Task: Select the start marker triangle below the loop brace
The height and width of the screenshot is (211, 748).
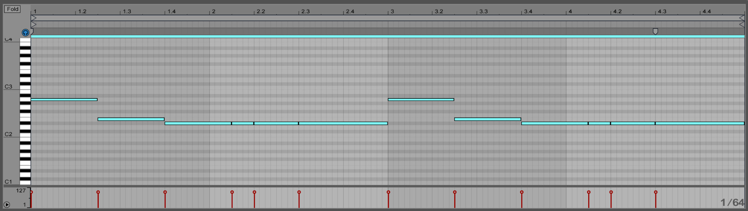Action: 34,24
